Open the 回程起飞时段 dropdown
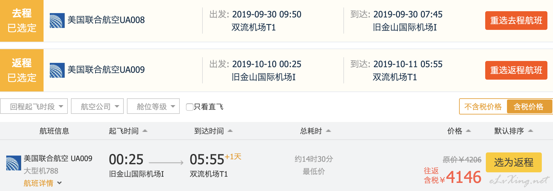This screenshot has height=191, width=553. (34, 106)
